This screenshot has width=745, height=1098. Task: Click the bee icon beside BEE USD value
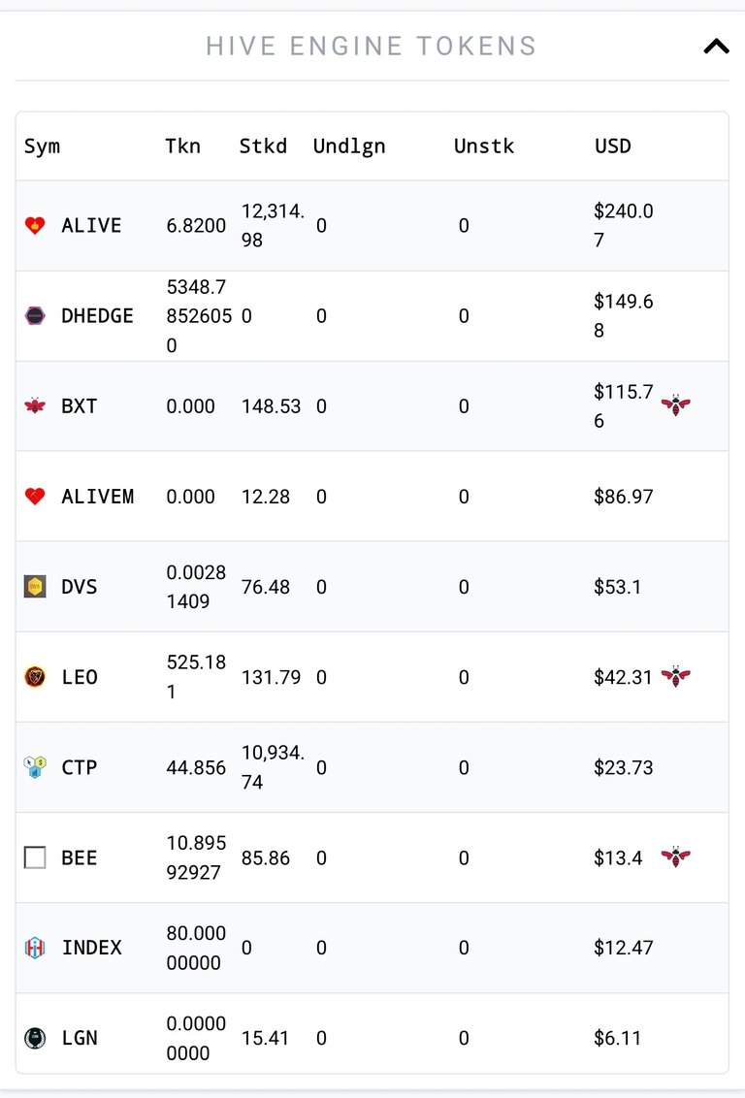(x=676, y=856)
